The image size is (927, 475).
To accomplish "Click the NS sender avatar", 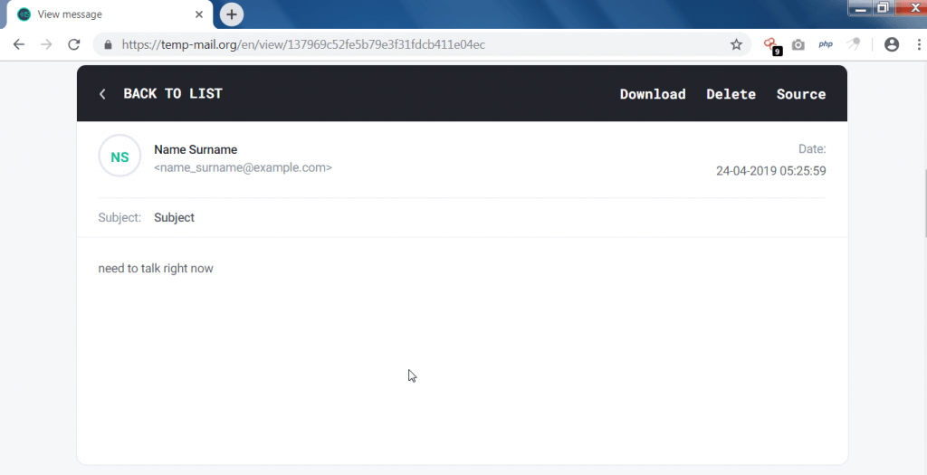I will tap(119, 156).
